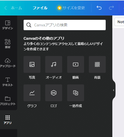Screen dimensions: 124x137
Task: Select the アプリ (Apps) sidebar tab
Action: pos(8,120)
